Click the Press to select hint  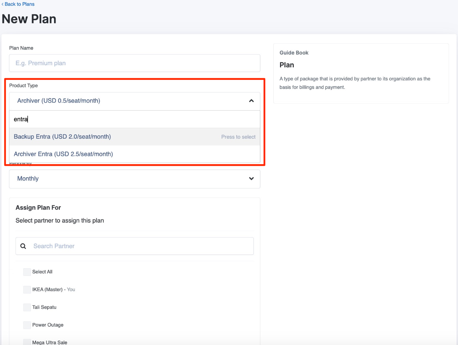click(238, 137)
